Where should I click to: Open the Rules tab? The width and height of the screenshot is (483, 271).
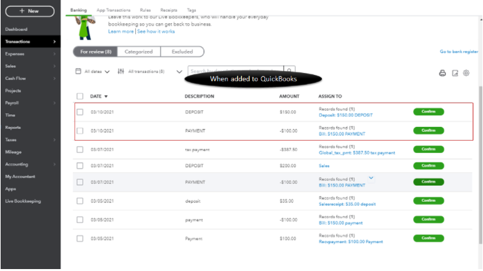click(x=145, y=10)
